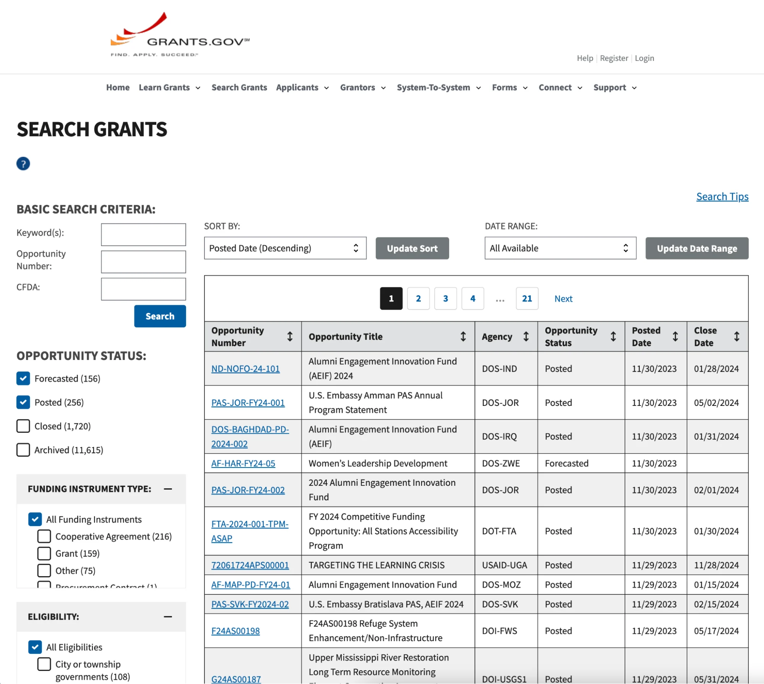Sort by Close Date column arrows
Image resolution: width=764 pixels, height=684 pixels.
[x=736, y=336]
